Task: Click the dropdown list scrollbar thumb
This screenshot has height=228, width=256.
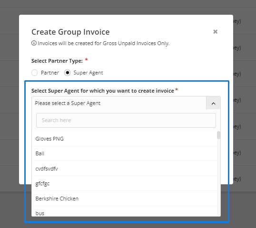Action: [x=218, y=135]
